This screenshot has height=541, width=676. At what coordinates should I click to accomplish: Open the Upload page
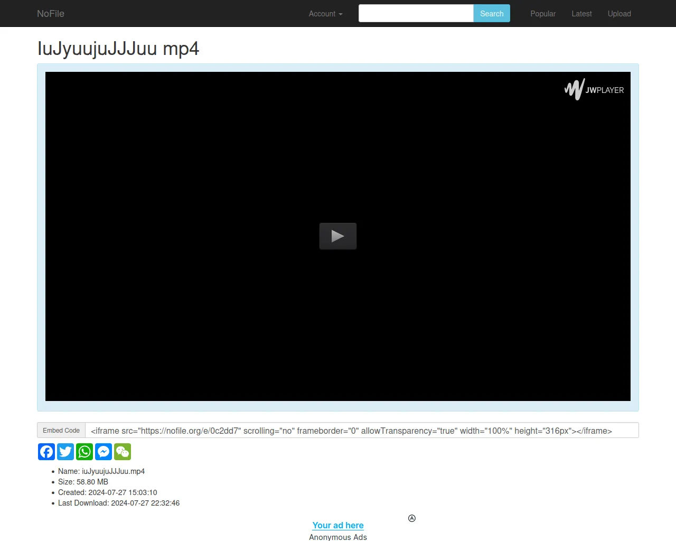coord(619,14)
